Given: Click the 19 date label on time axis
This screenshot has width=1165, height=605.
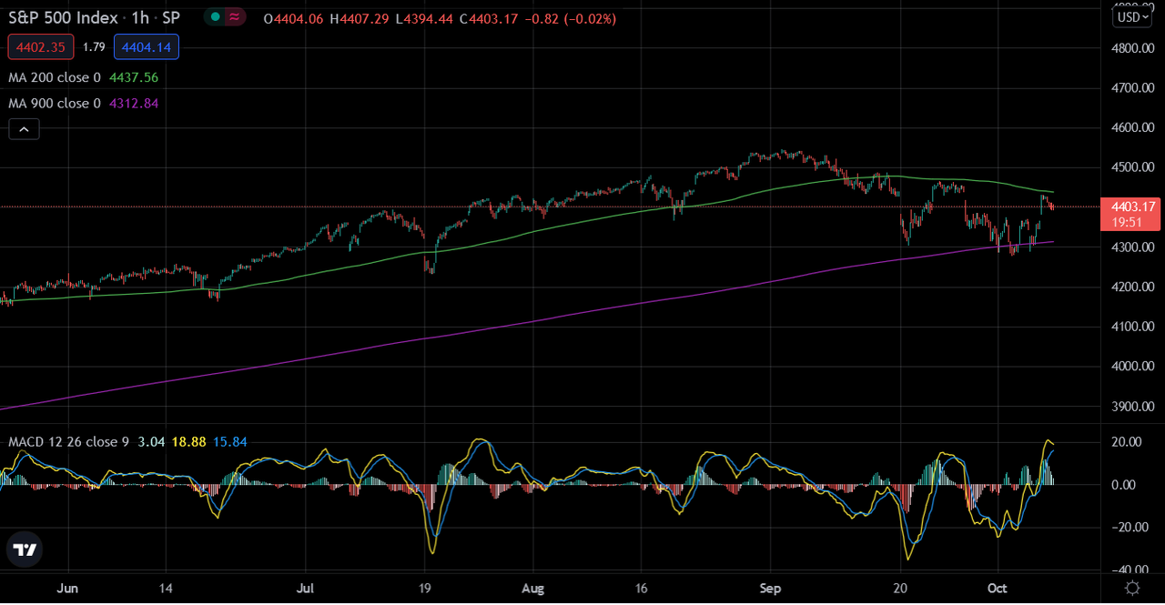Looking at the screenshot, I should (x=425, y=589).
